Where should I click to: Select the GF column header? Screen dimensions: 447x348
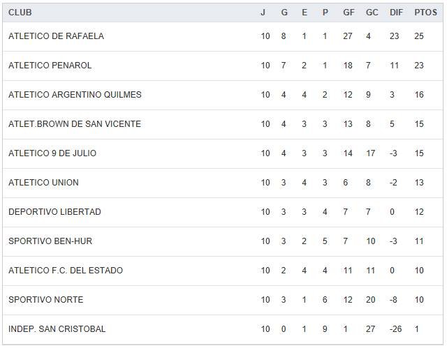[x=349, y=13]
